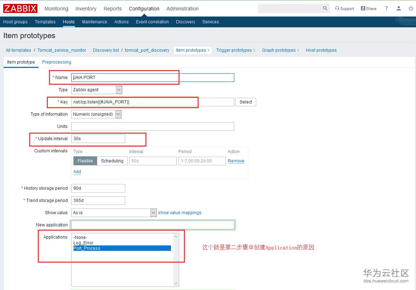The height and width of the screenshot is (290, 416).
Task: Click the Key input field
Action: (153, 102)
